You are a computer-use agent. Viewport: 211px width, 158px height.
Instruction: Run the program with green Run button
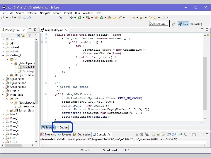click(x=79, y=18)
